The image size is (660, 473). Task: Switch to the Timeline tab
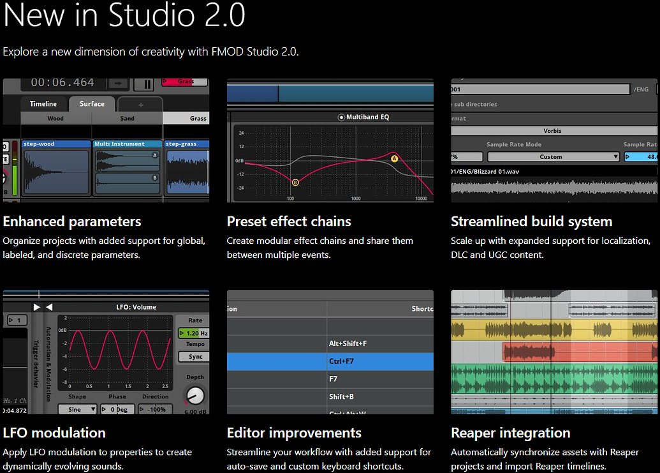(43, 104)
